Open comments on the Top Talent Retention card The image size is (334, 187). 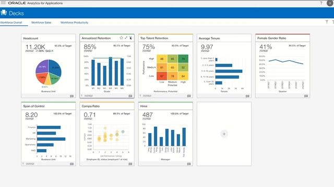(189, 96)
